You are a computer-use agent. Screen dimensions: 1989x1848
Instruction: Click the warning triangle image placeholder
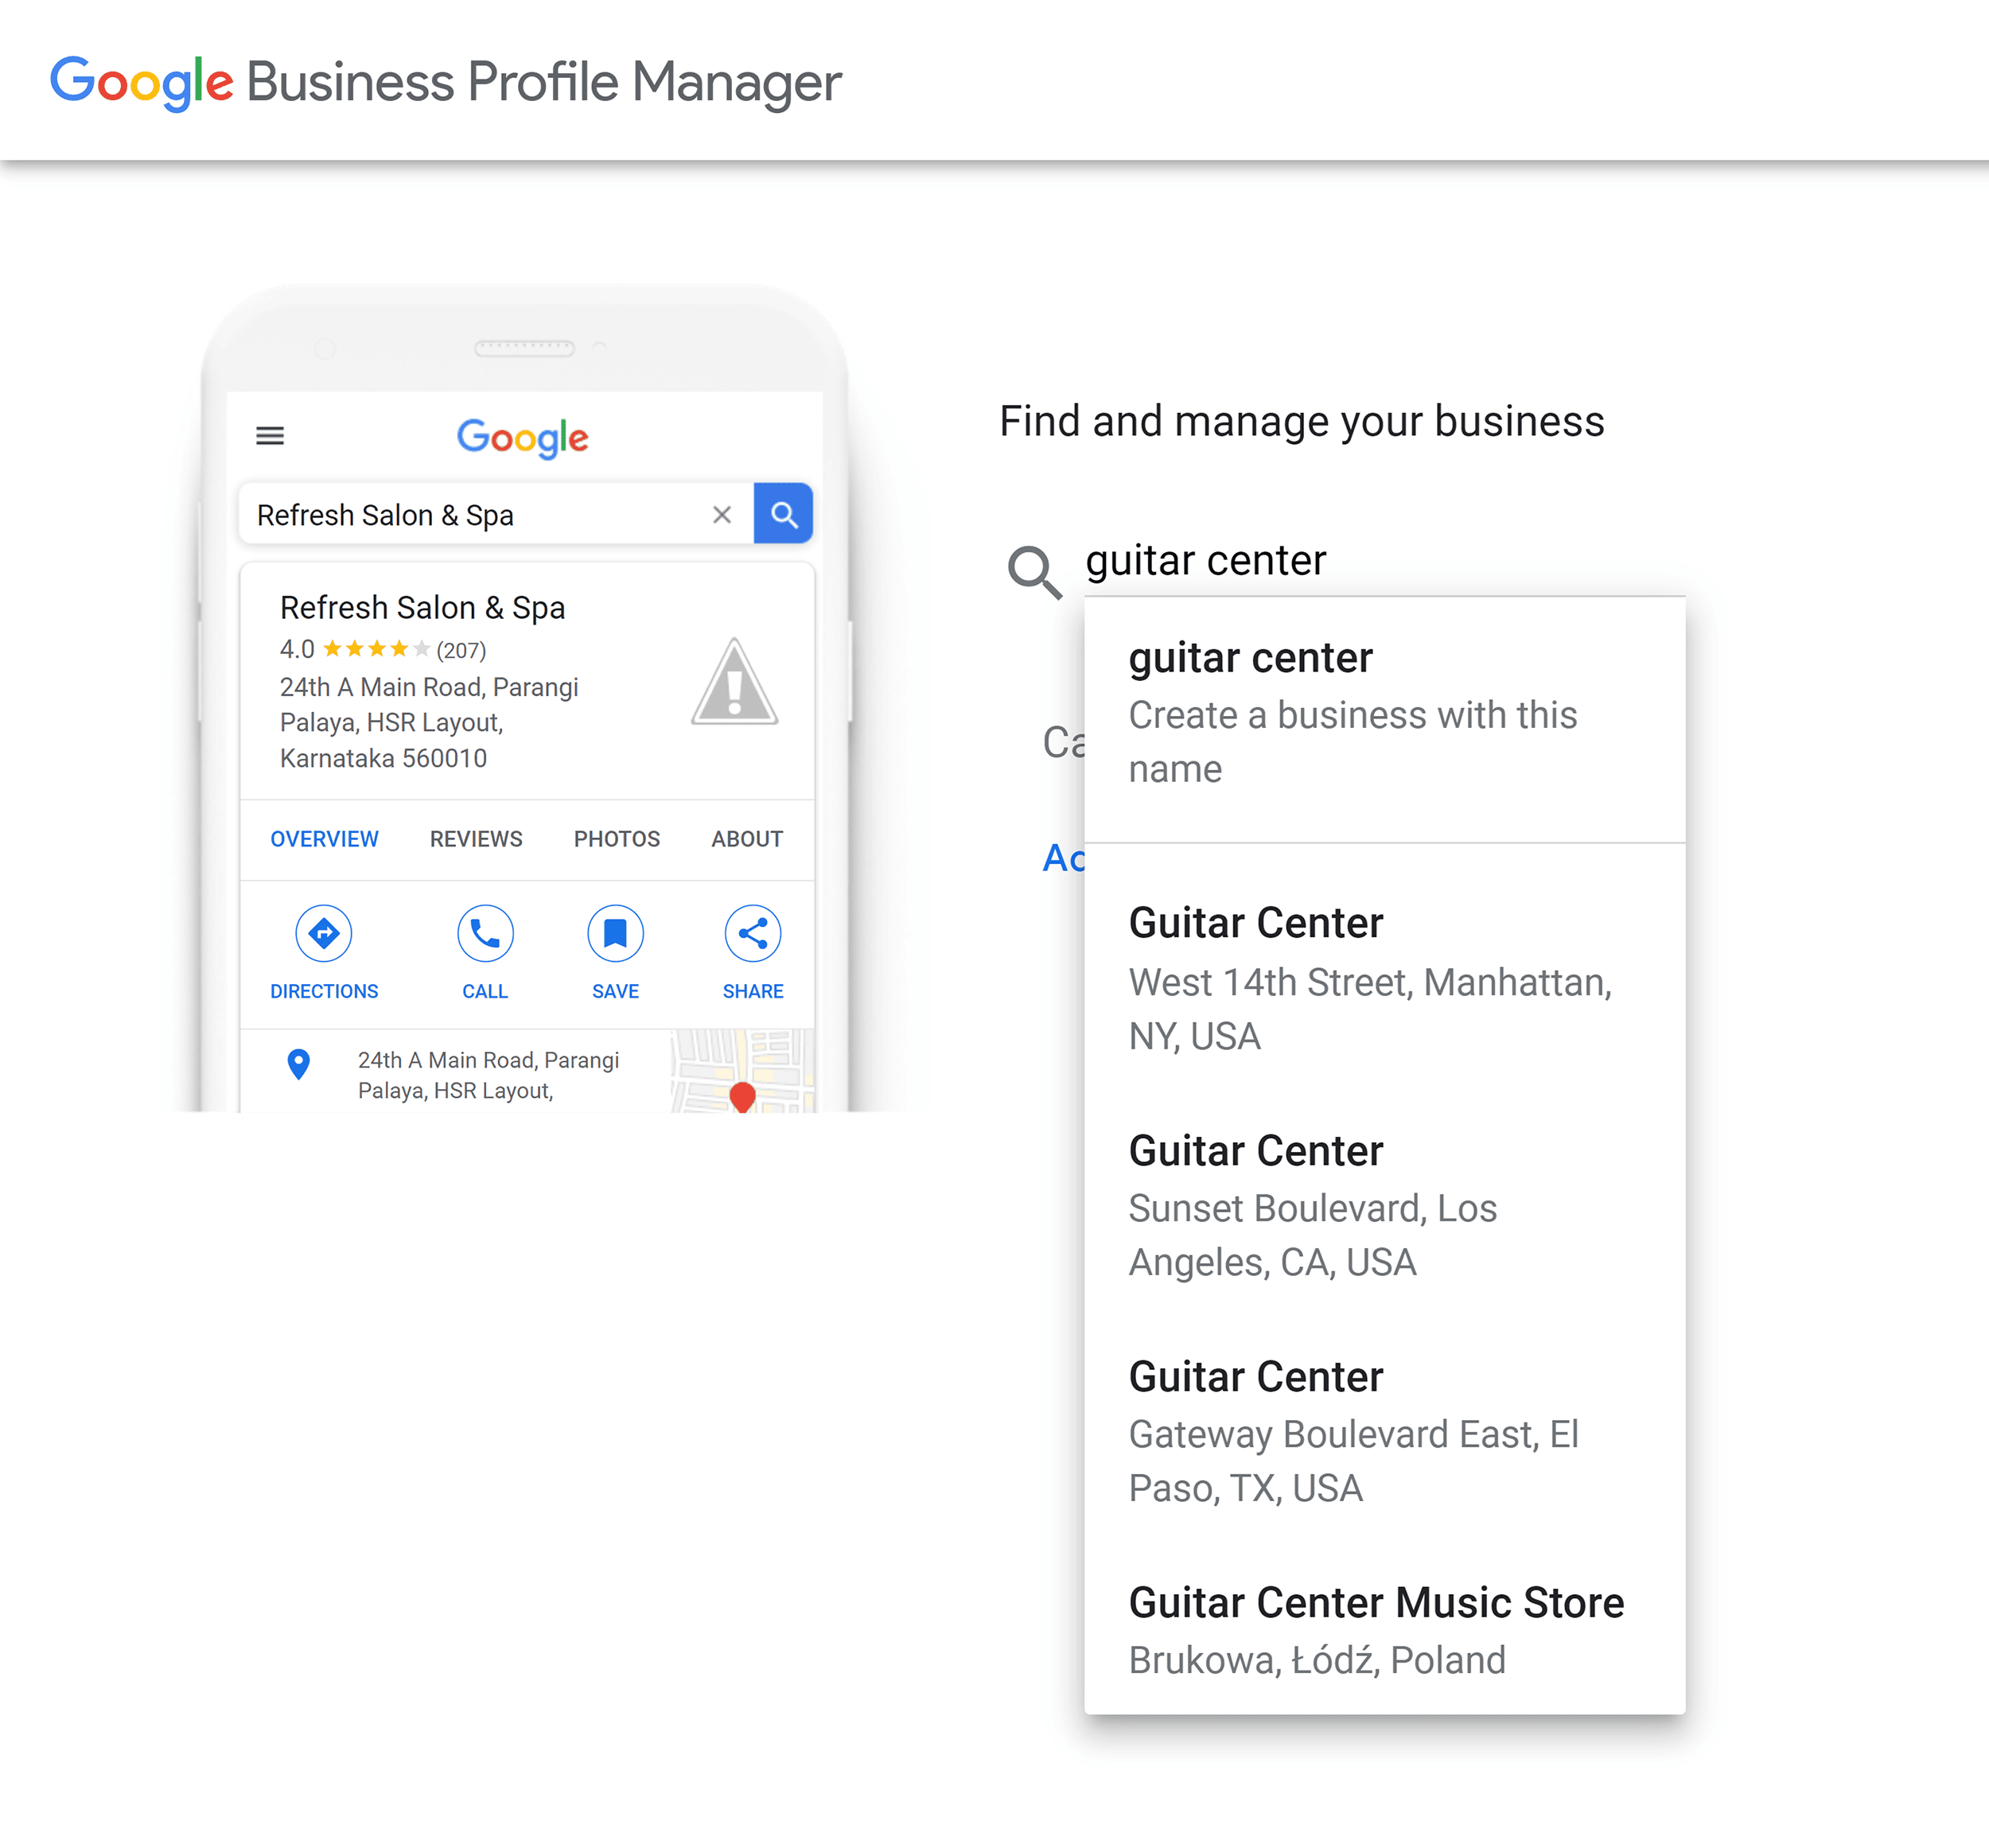point(734,682)
